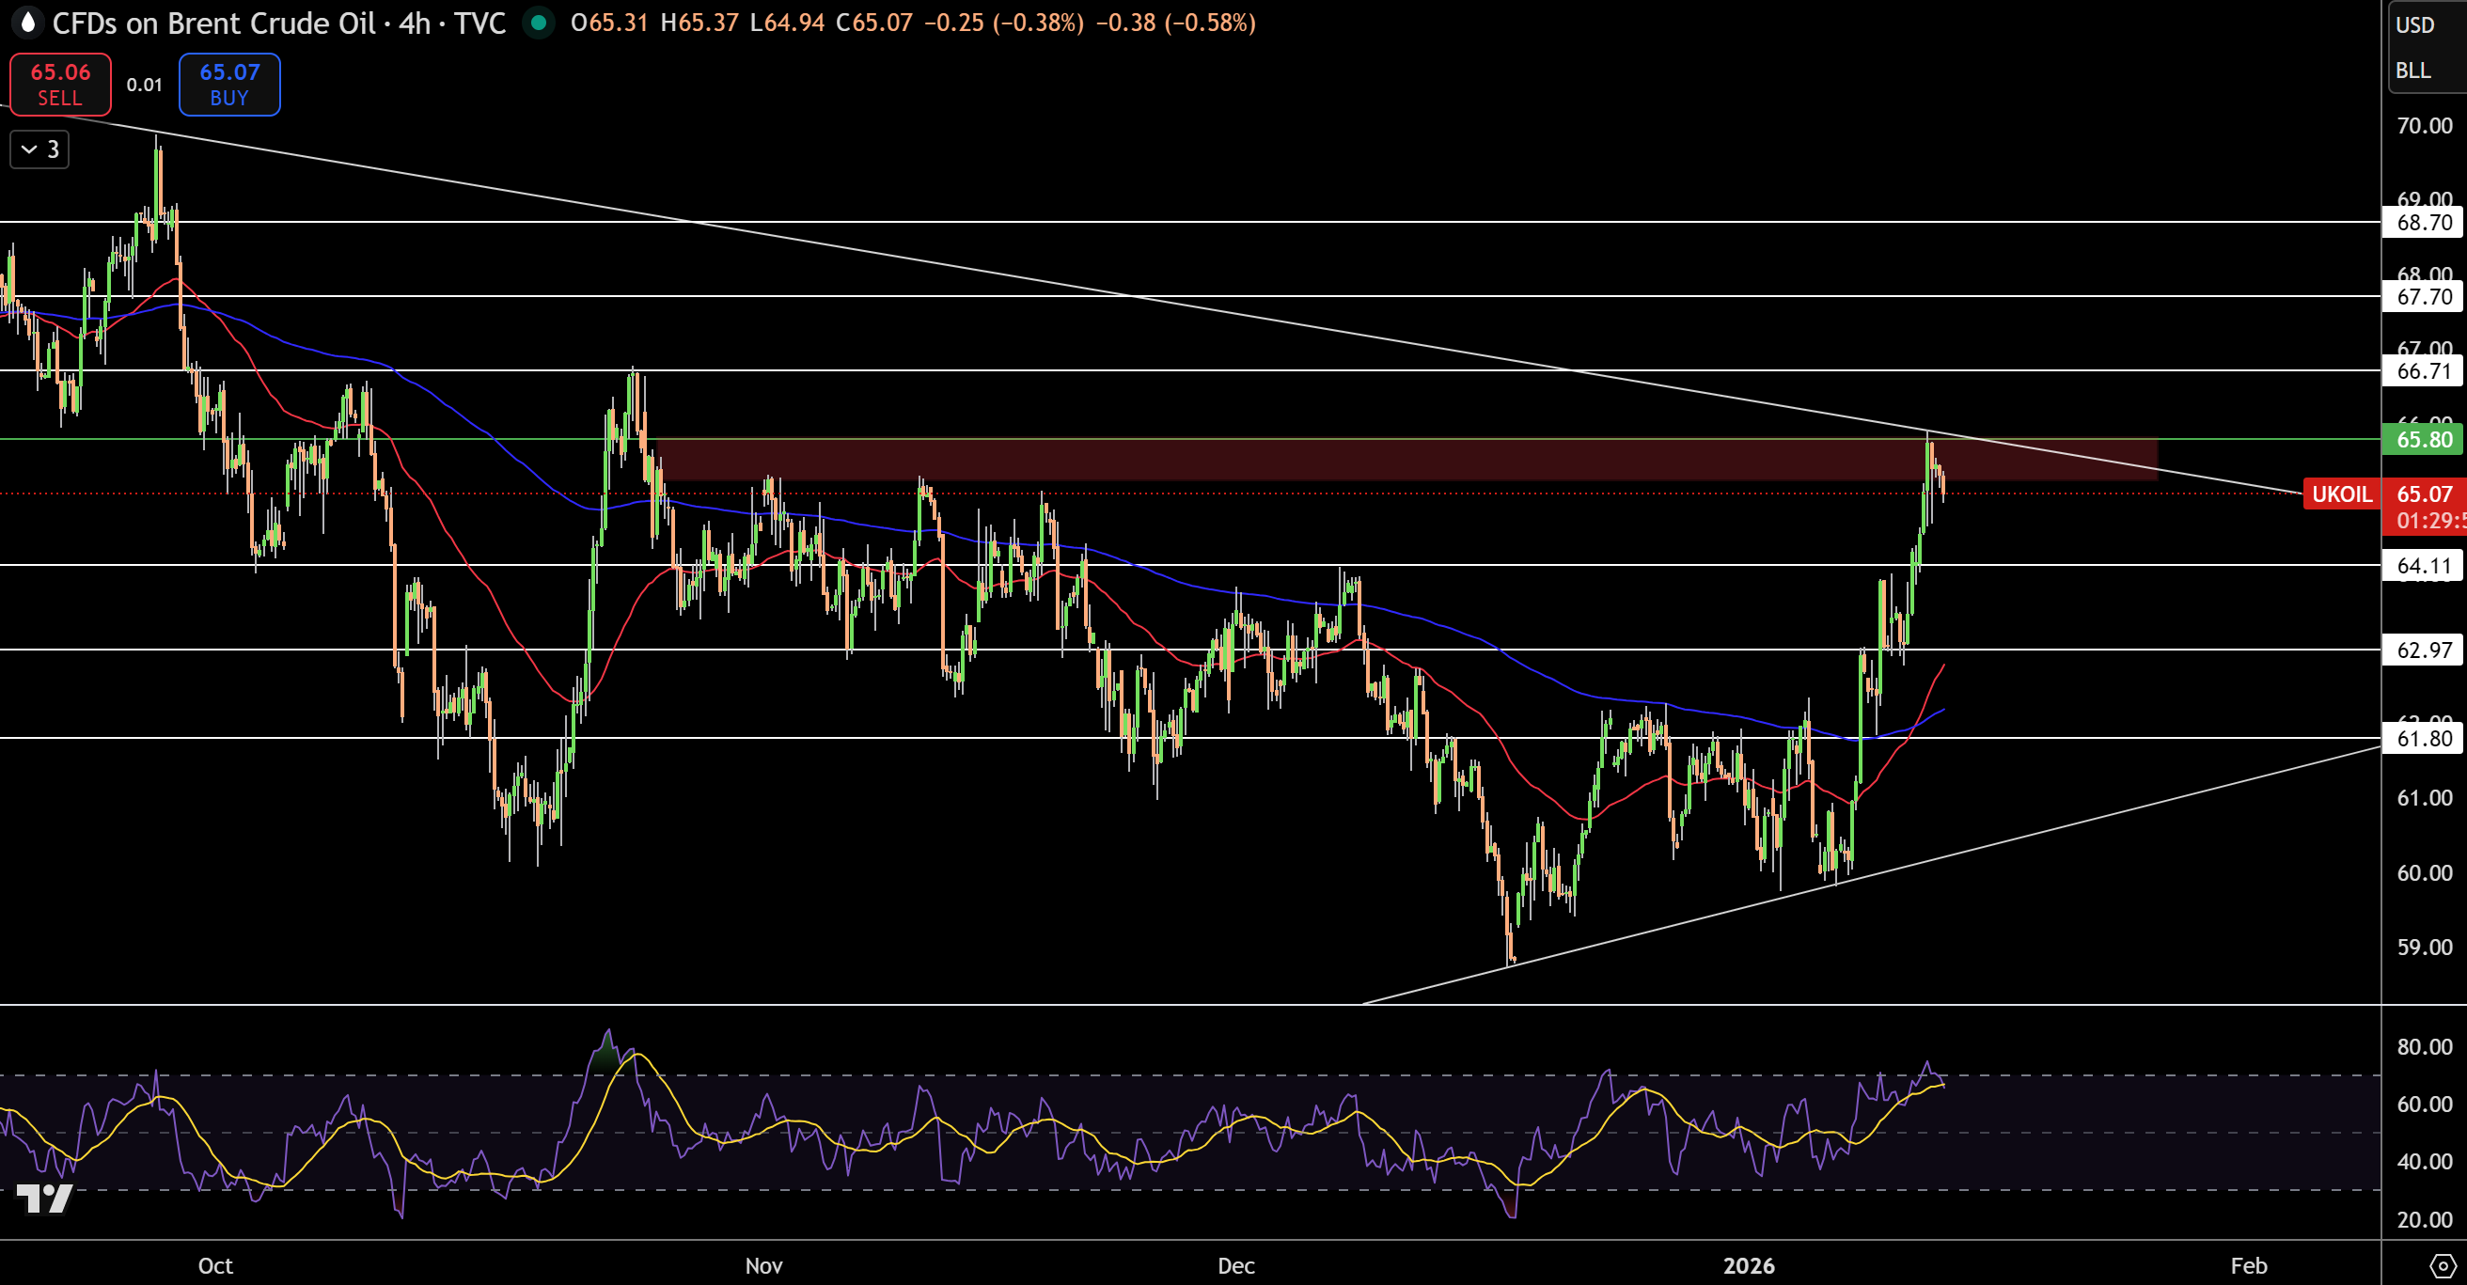Select the green 65.80 price level label
2467x1285 pixels.
[2424, 440]
